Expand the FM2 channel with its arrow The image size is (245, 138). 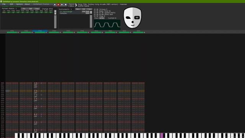click(x=32, y=33)
